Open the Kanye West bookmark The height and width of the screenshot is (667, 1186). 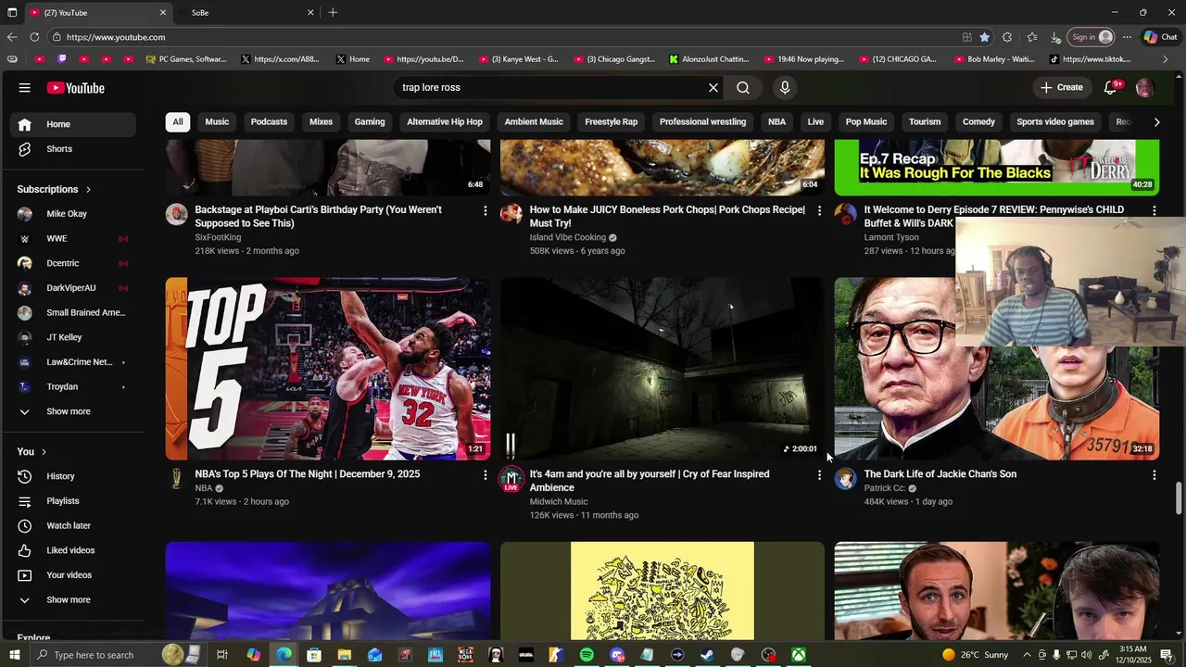[x=519, y=59]
